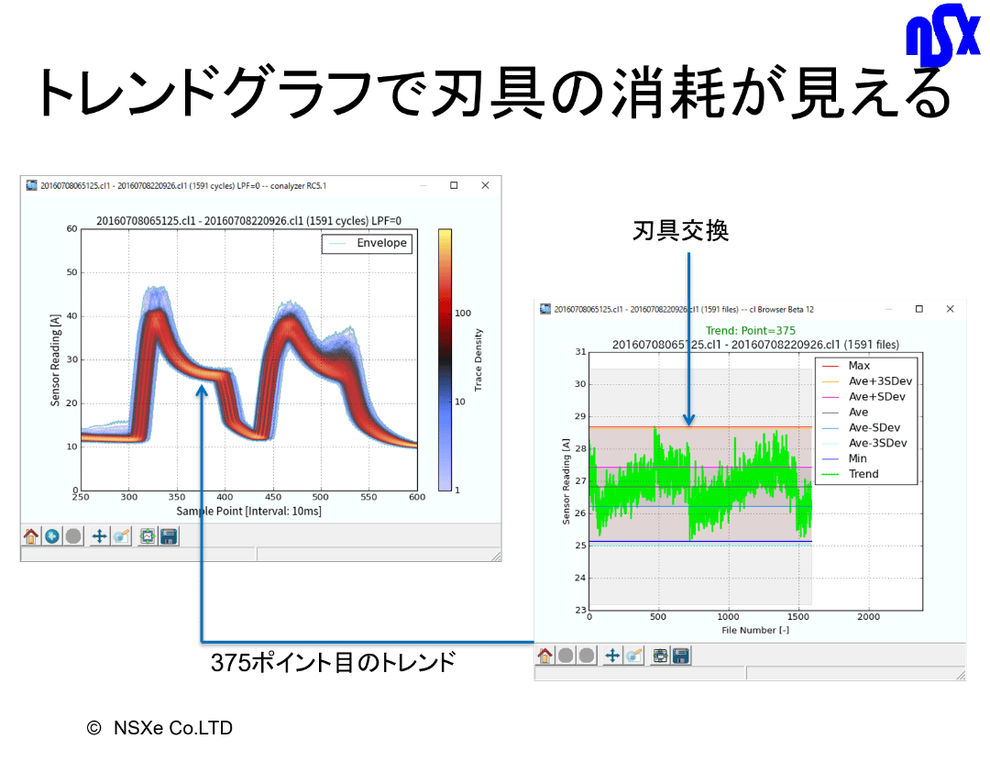Save the figure from the conalyzer window
The height and width of the screenshot is (761, 990).
(169, 536)
